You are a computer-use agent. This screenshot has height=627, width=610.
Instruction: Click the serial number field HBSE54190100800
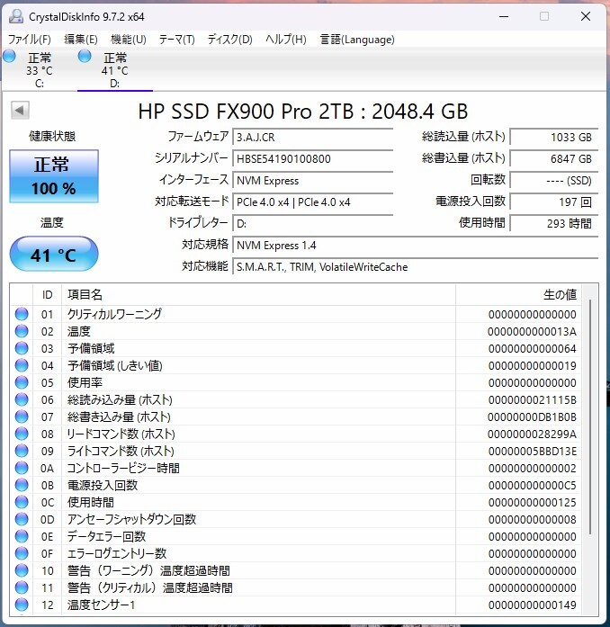(313, 158)
